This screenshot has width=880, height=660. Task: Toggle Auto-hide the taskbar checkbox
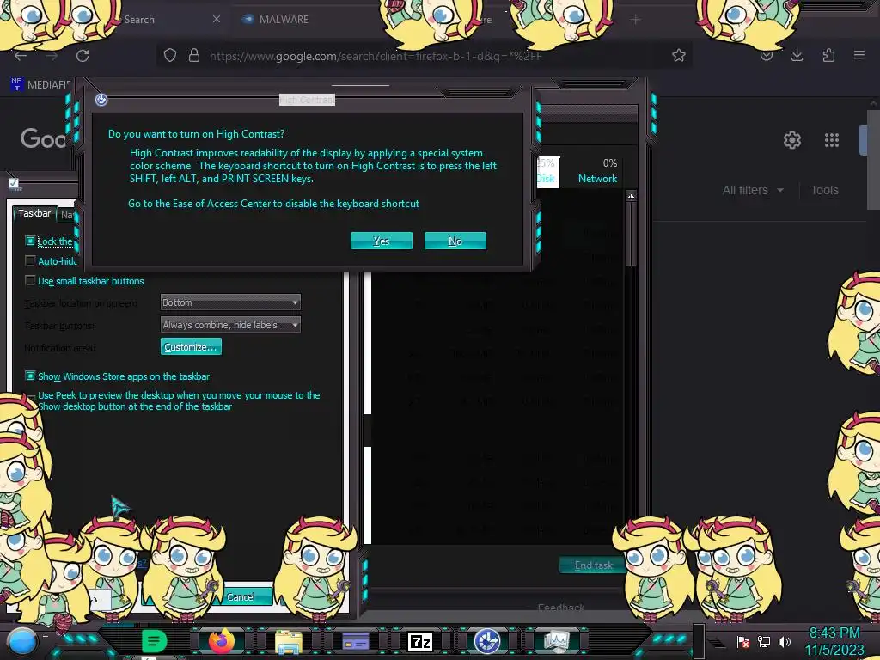[30, 261]
